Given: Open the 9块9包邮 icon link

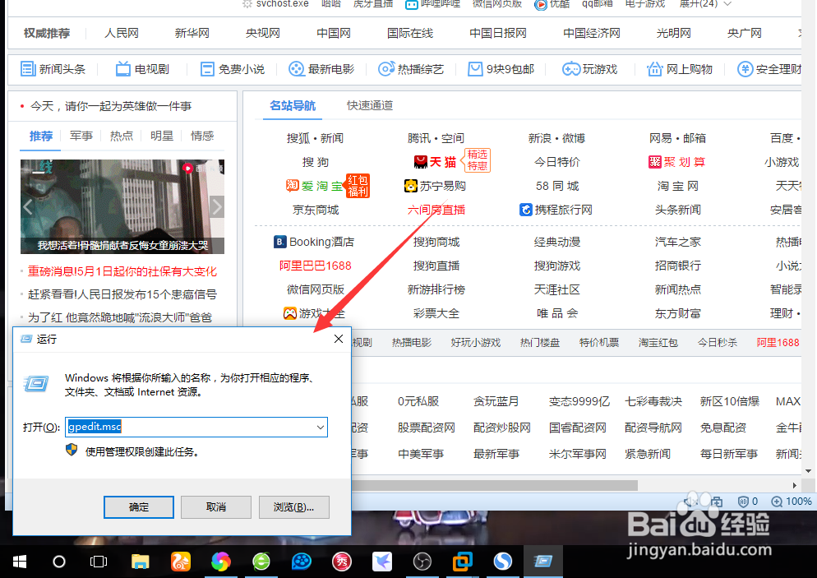Looking at the screenshot, I should coord(501,69).
